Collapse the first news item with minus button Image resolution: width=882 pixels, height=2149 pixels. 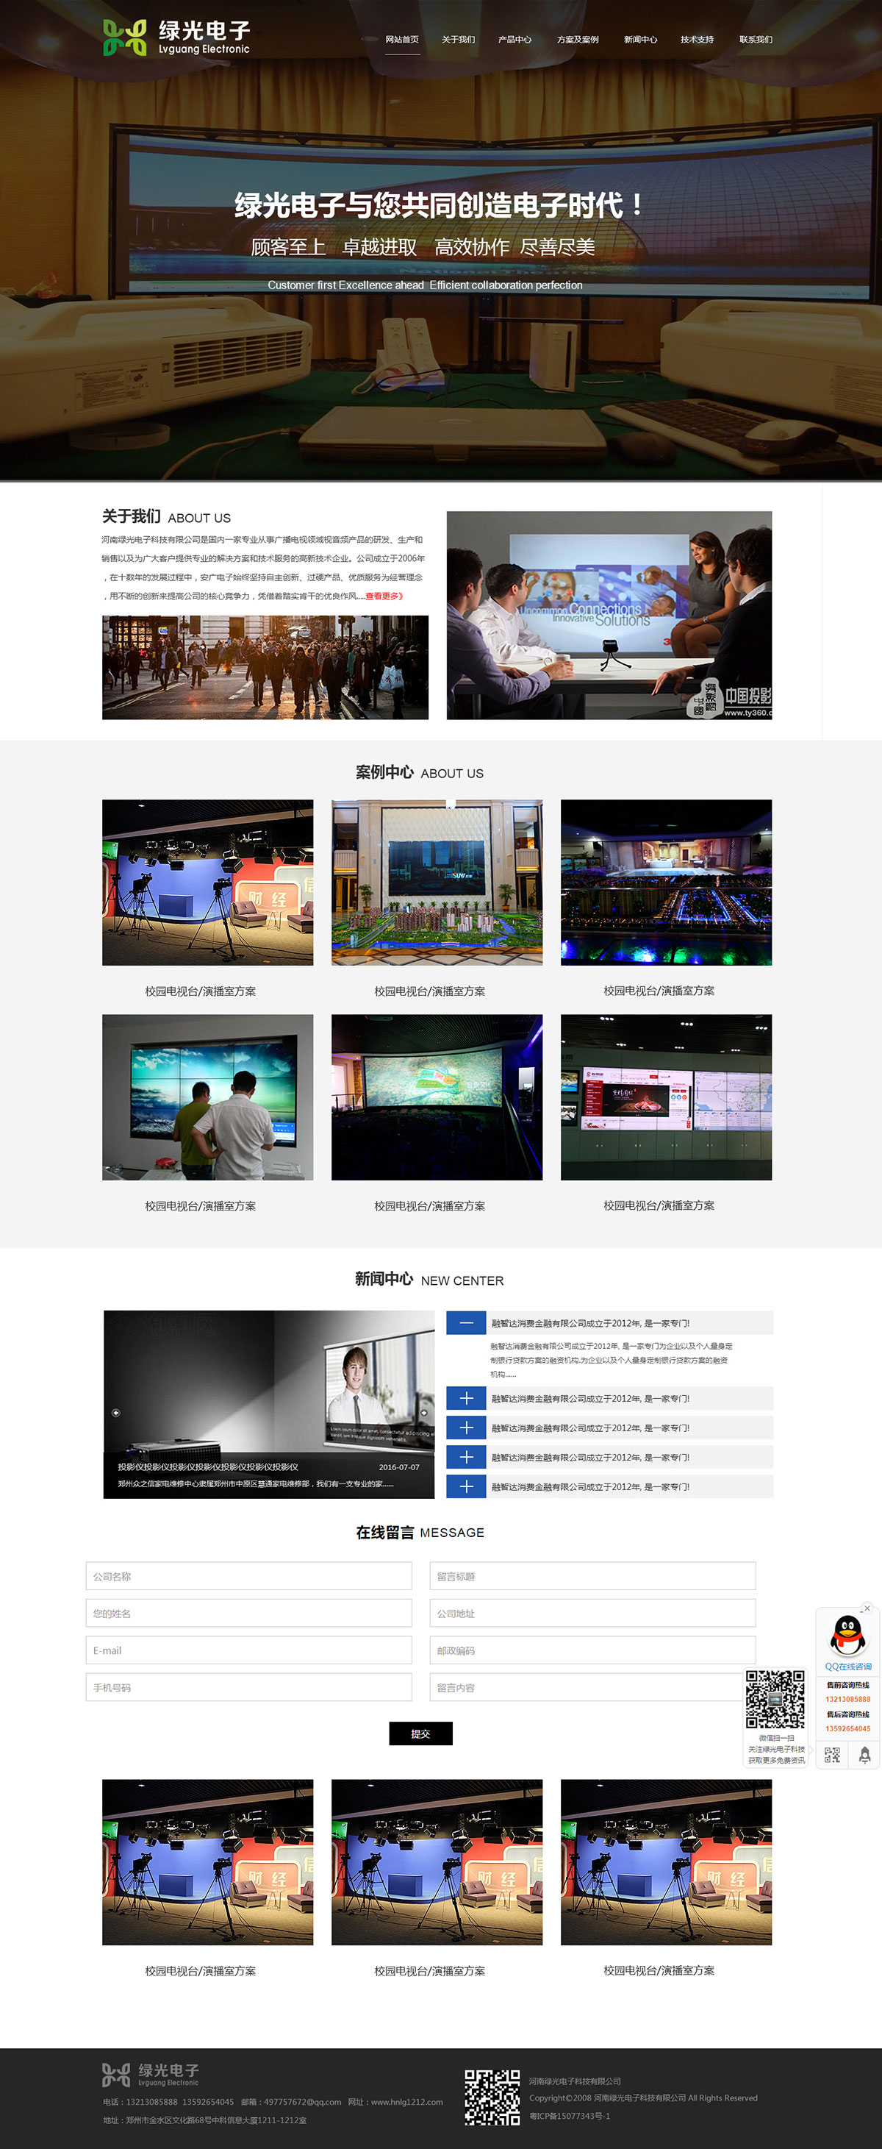[x=466, y=1322]
